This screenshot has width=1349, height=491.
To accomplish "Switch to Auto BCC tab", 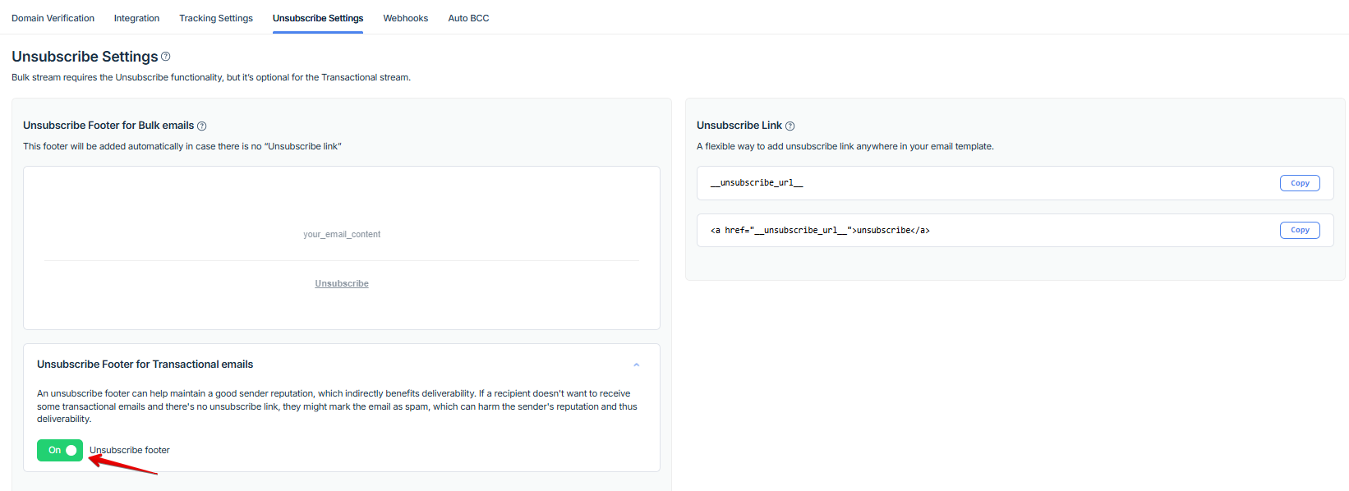I will click(x=468, y=18).
